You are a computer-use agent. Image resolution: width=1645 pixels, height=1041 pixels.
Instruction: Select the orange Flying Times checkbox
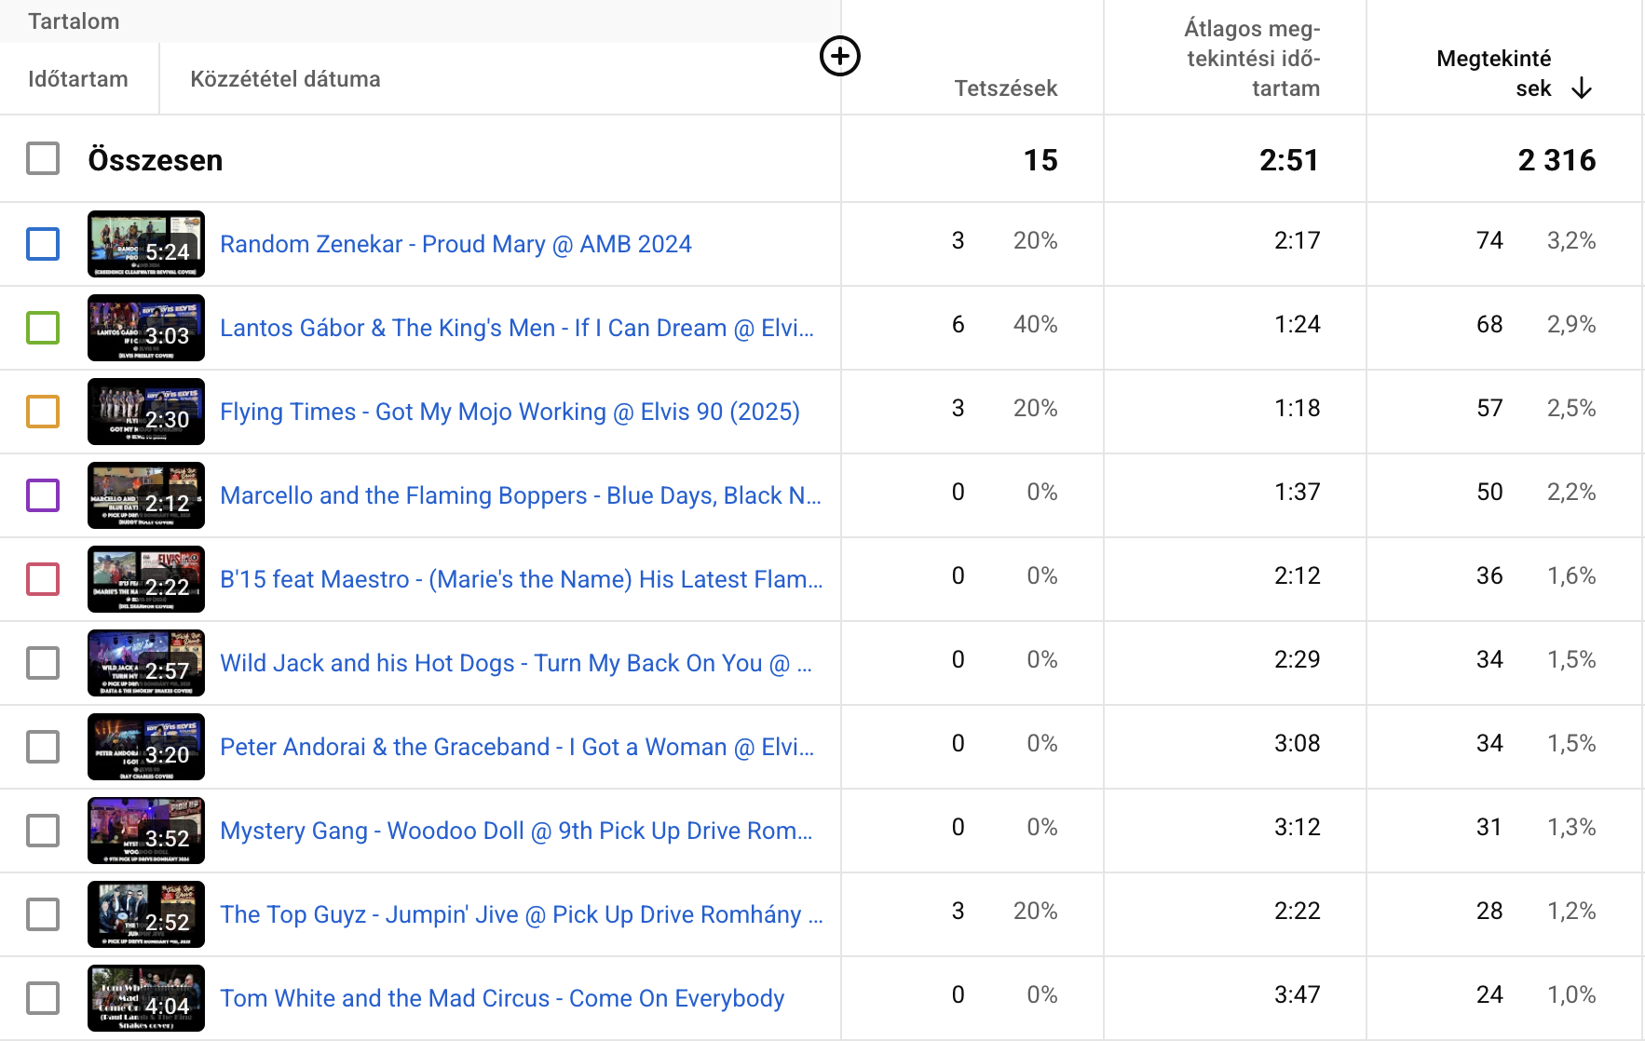tap(43, 412)
